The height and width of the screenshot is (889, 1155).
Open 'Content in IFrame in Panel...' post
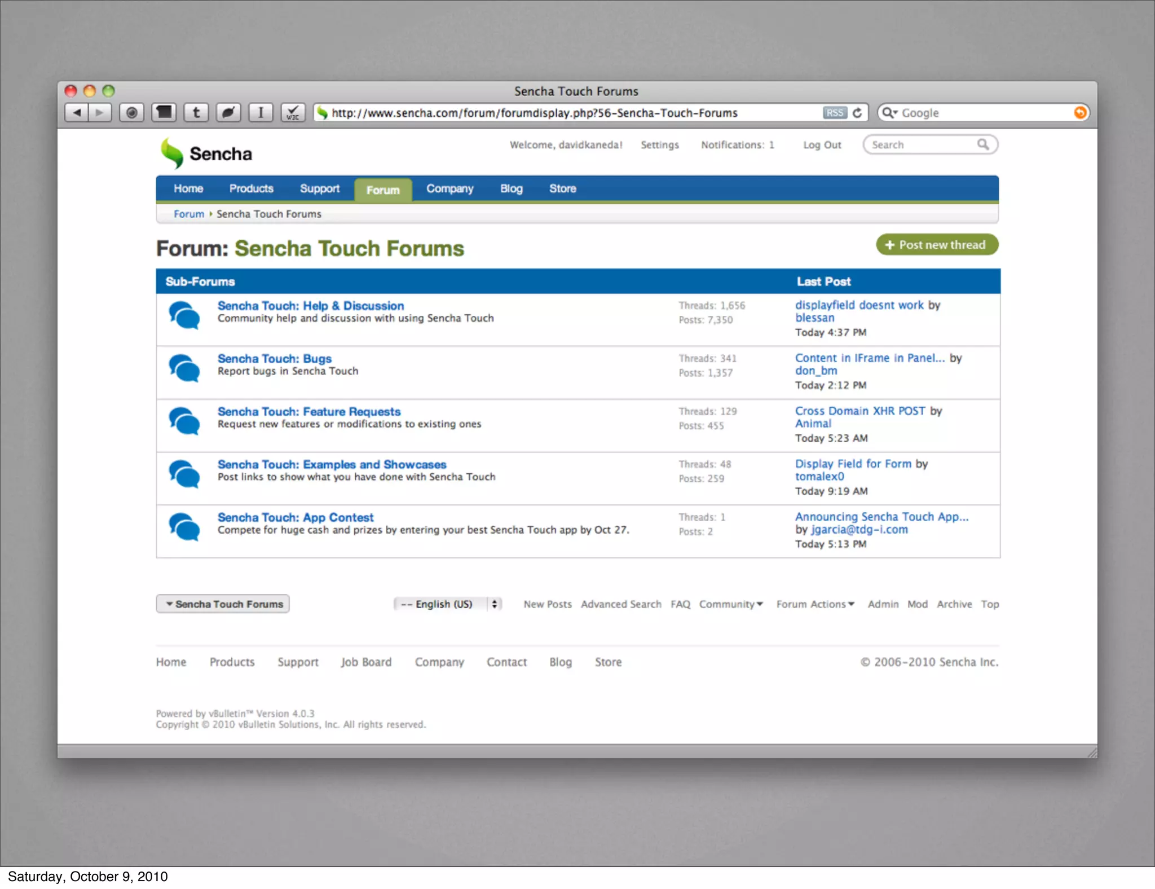tap(870, 358)
